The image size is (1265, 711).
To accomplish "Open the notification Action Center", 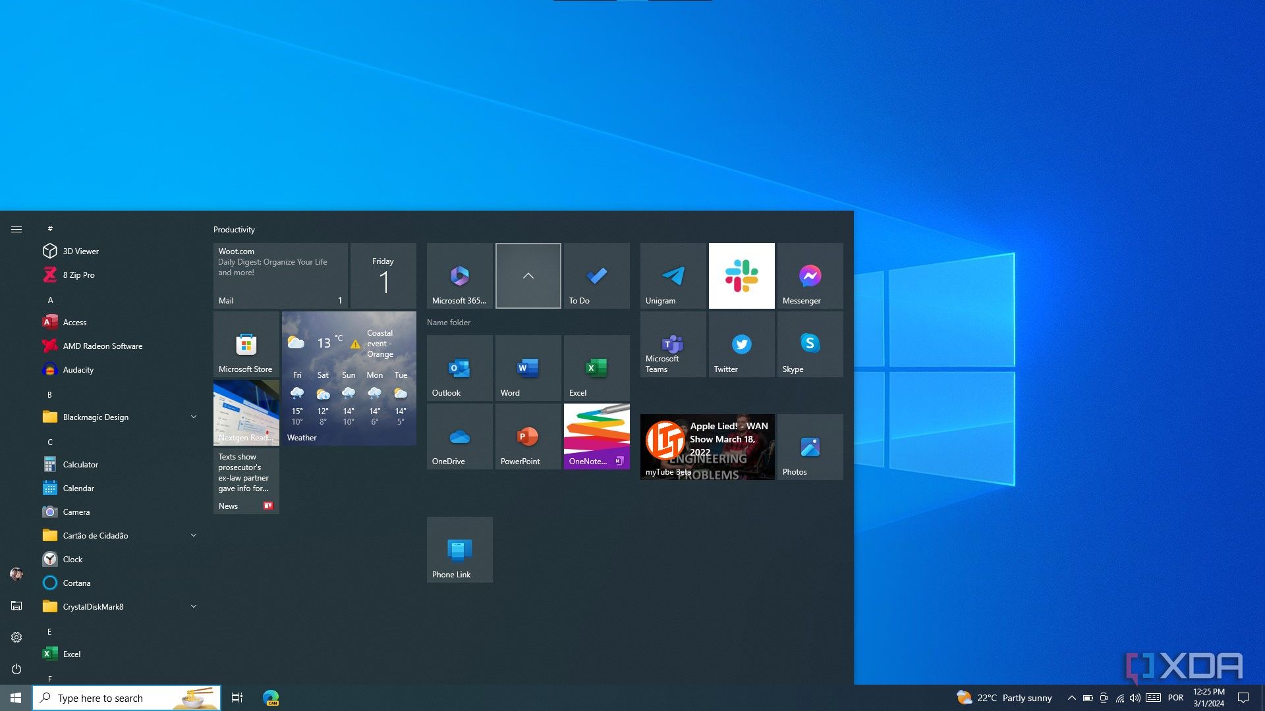I will point(1243,698).
